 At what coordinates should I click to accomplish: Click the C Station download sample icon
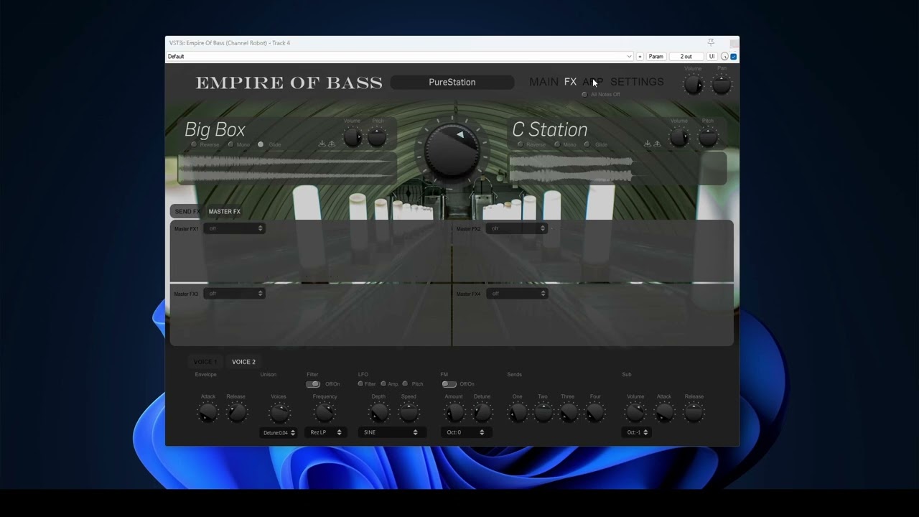[x=648, y=144]
